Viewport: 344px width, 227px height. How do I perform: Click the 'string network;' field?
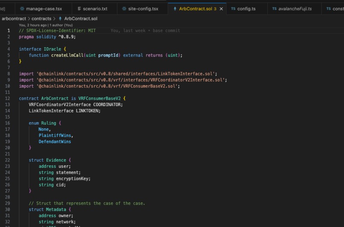[57, 222]
